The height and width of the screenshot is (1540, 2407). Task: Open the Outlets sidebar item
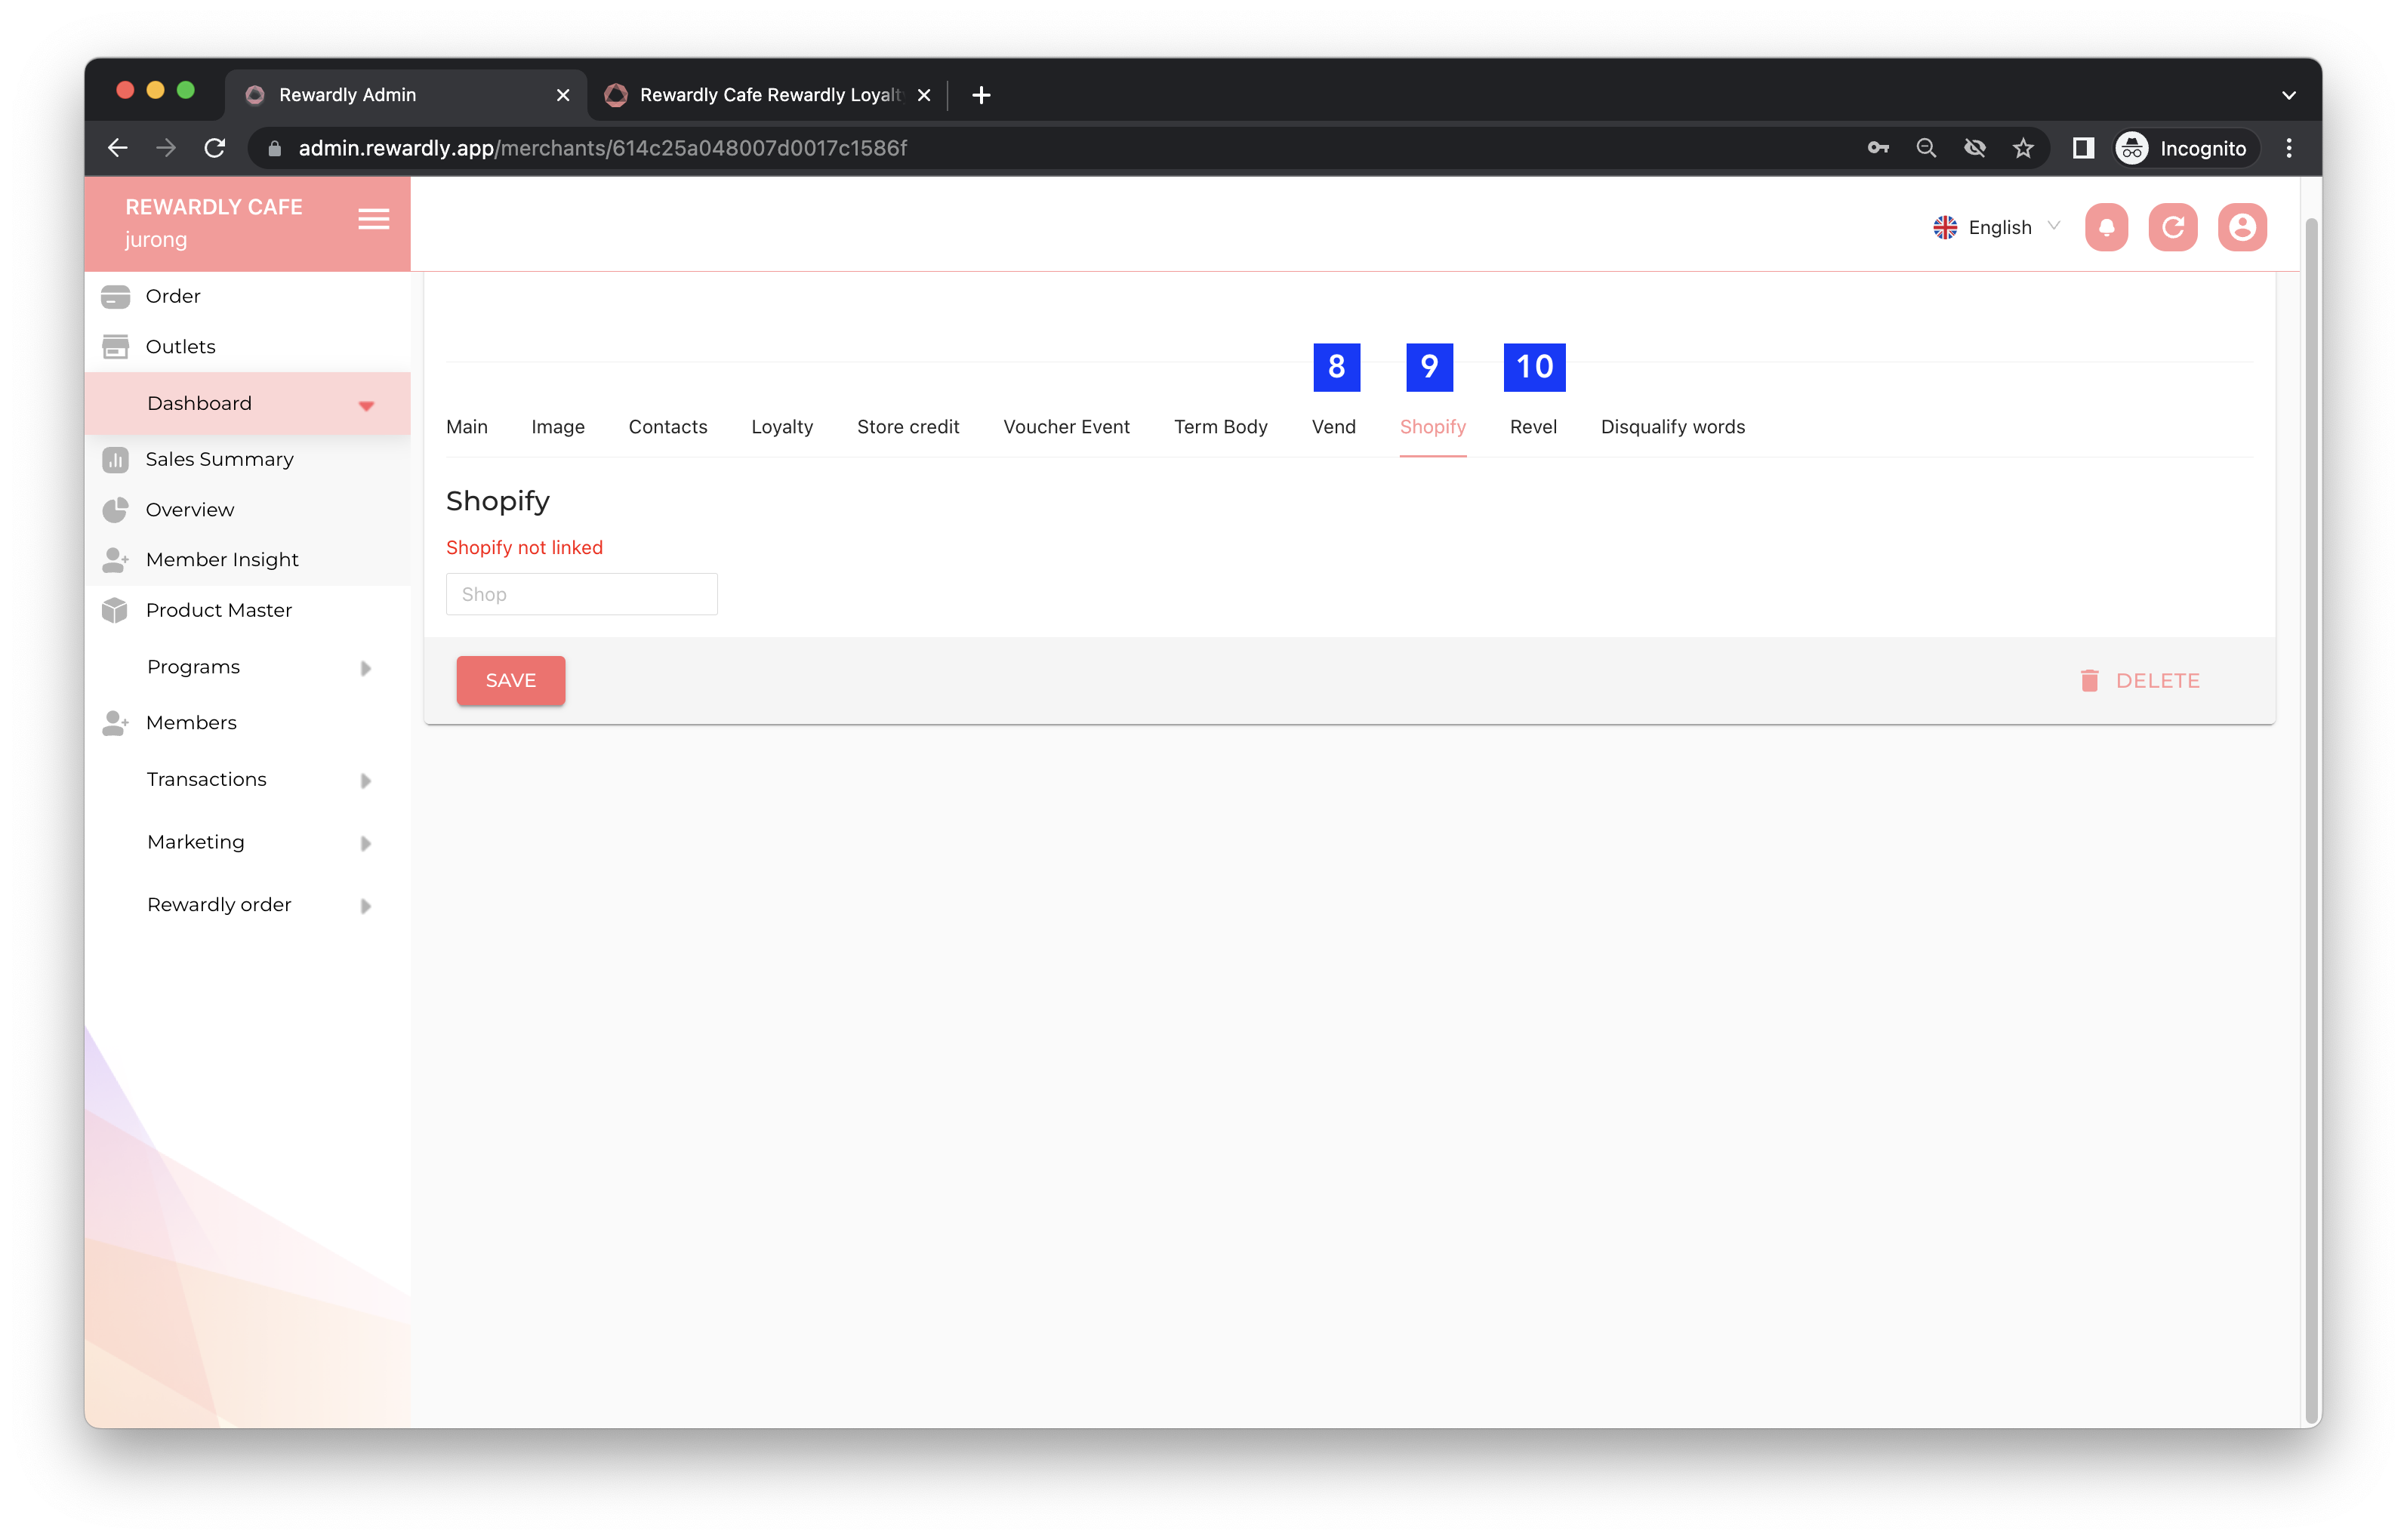click(x=180, y=347)
